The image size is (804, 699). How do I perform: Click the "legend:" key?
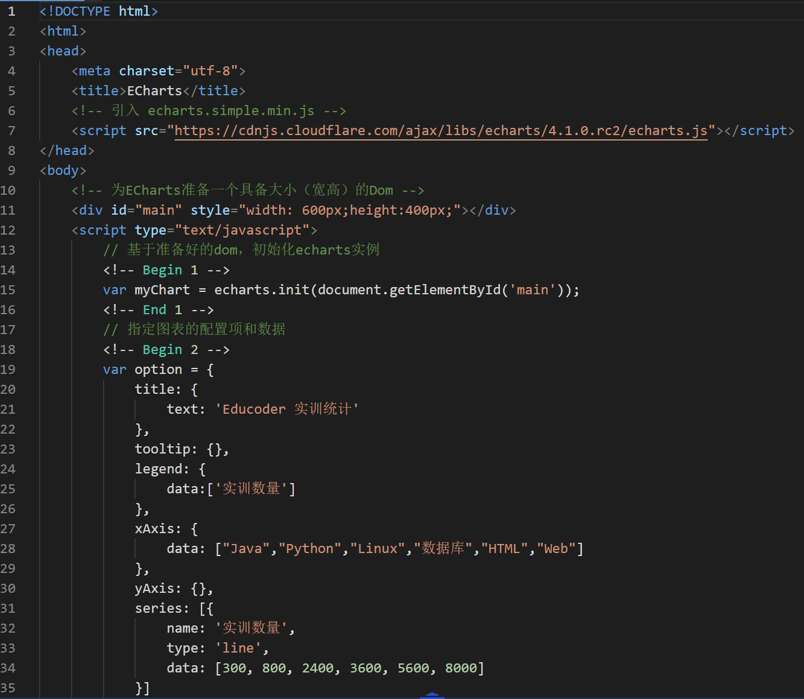point(162,469)
